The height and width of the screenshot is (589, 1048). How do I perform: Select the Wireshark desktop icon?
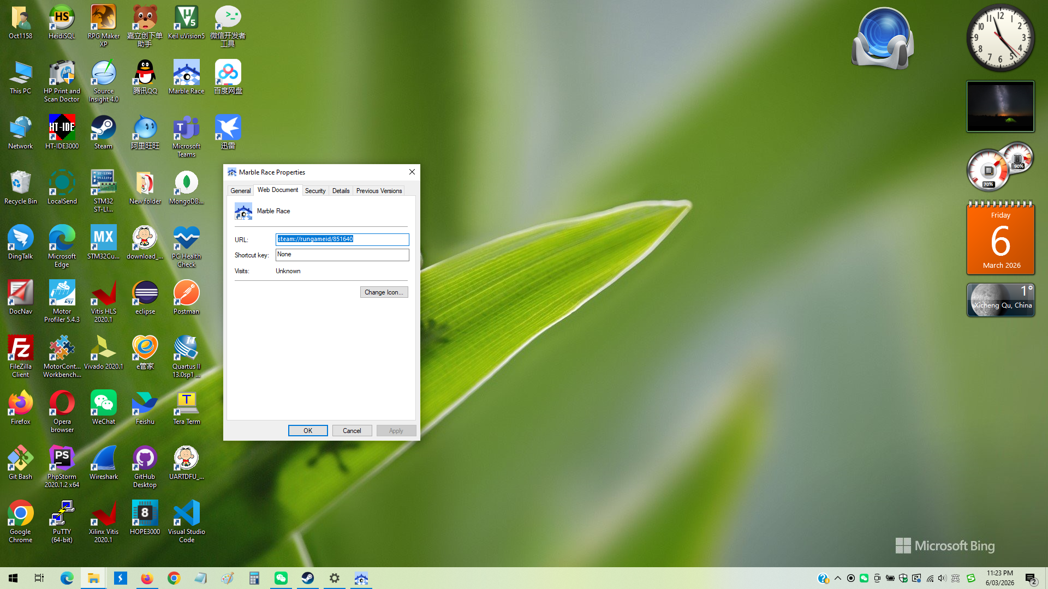click(x=103, y=461)
